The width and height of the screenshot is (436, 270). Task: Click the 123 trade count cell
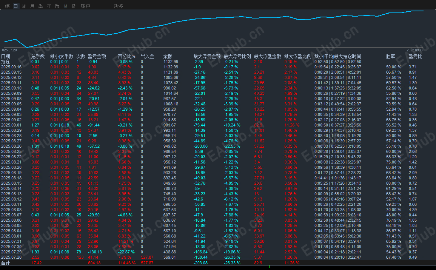click(80, 257)
